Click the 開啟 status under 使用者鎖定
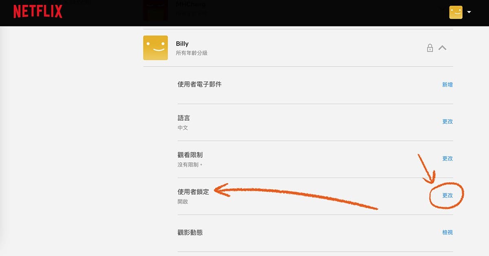 (x=183, y=201)
